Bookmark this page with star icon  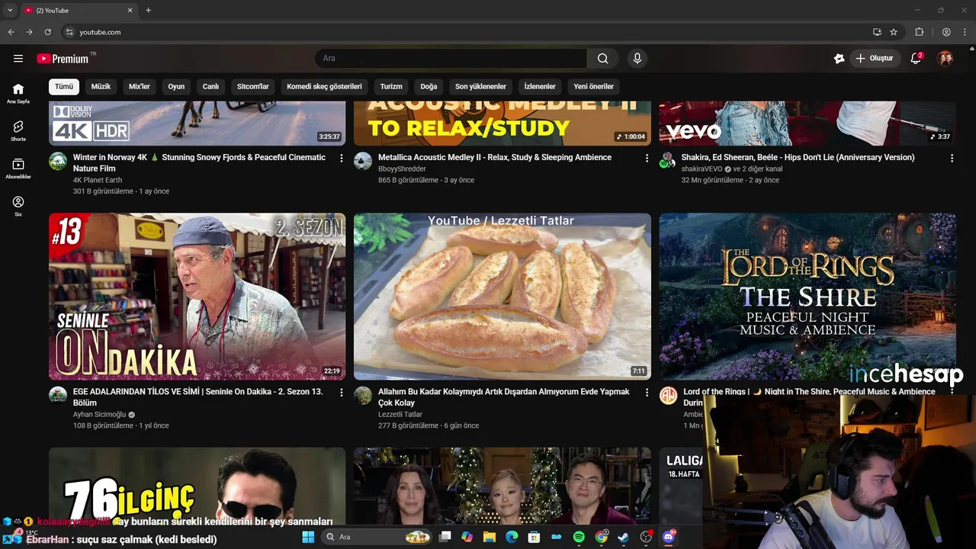894,32
